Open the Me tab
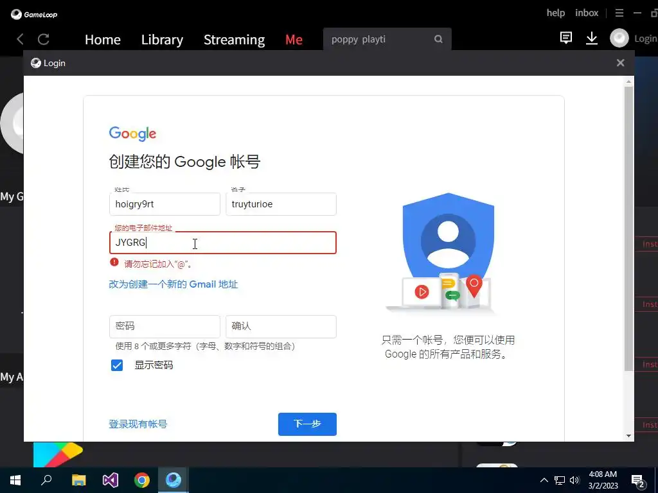This screenshot has height=493, width=658. click(294, 40)
